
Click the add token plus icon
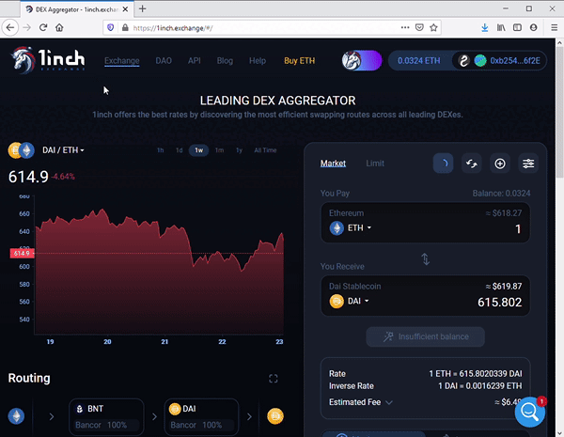(x=500, y=164)
